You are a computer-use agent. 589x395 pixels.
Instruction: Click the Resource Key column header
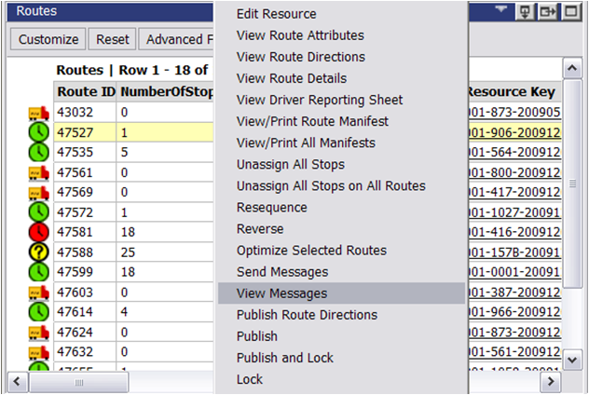pyautogui.click(x=511, y=92)
